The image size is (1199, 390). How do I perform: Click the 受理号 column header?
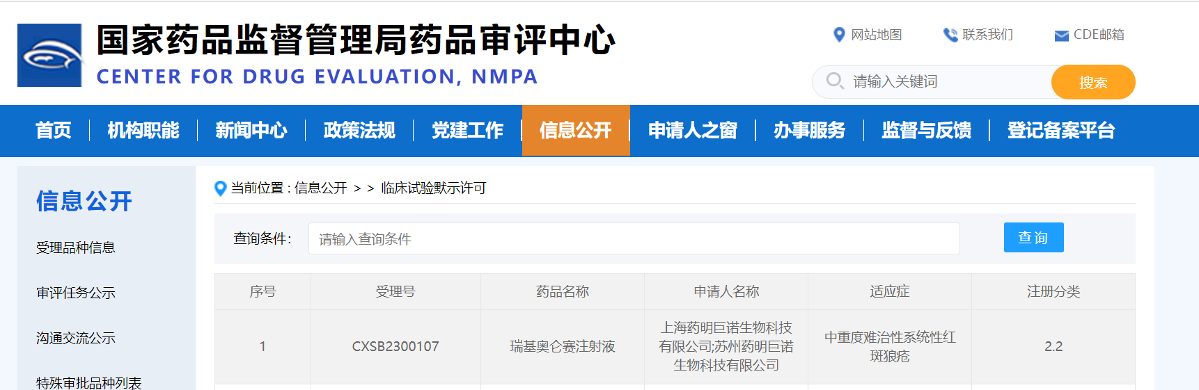pos(395,292)
